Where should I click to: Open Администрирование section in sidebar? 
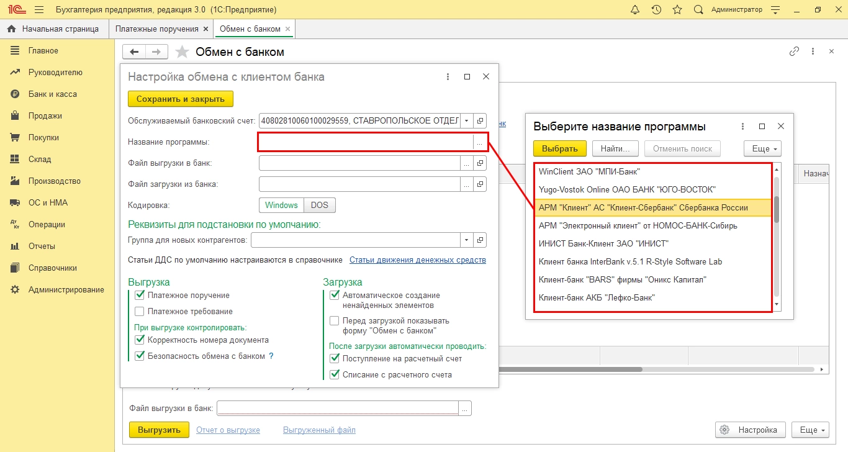pyautogui.click(x=66, y=290)
